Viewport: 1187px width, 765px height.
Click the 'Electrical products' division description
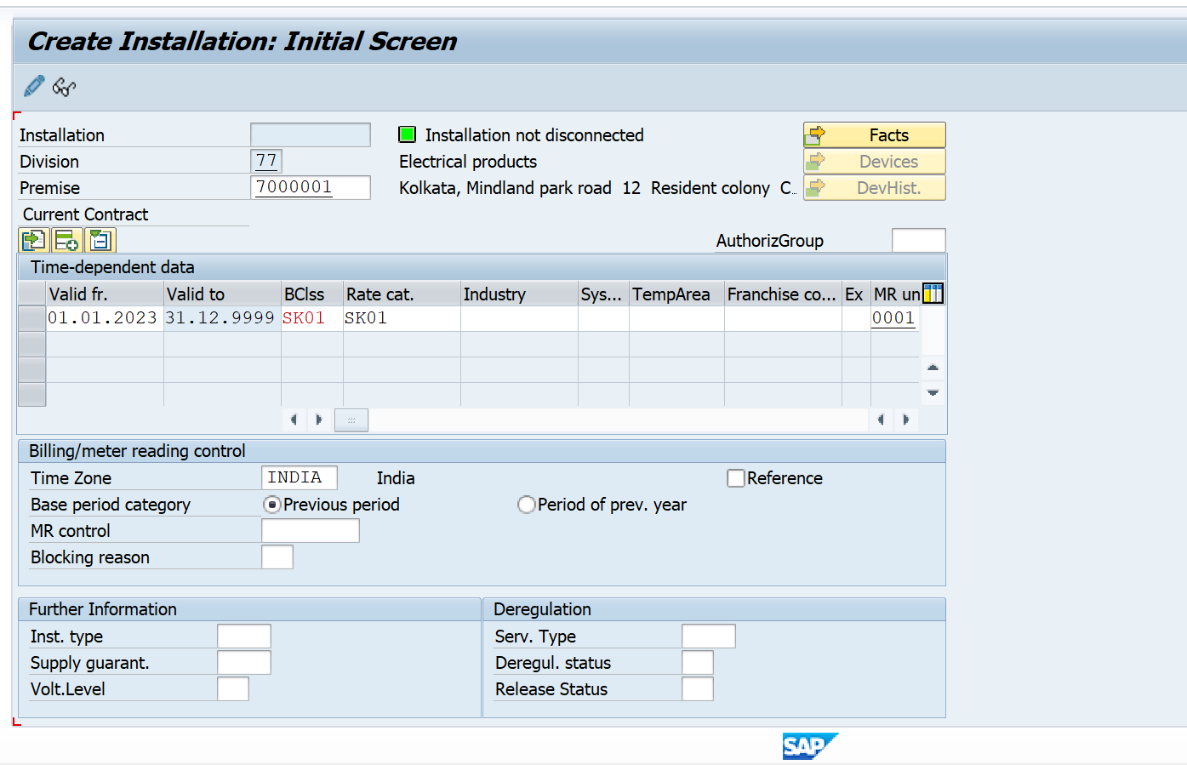(x=468, y=162)
